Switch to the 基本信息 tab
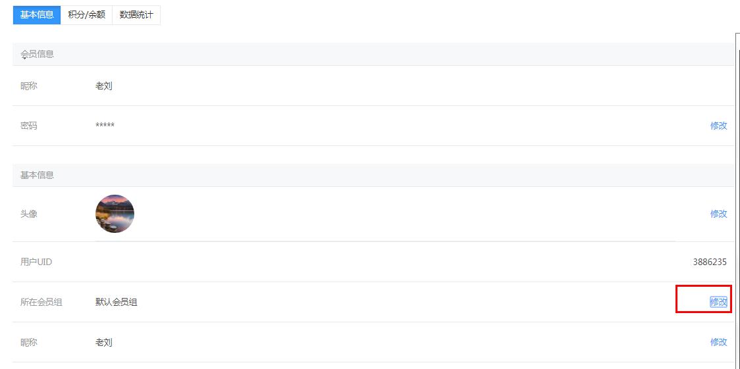The image size is (740, 369). point(37,14)
